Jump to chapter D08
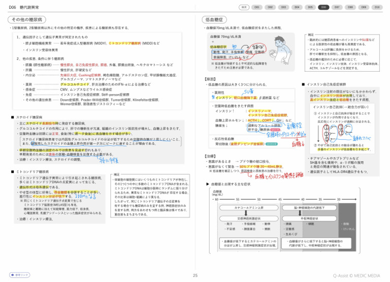 pos(350,7)
